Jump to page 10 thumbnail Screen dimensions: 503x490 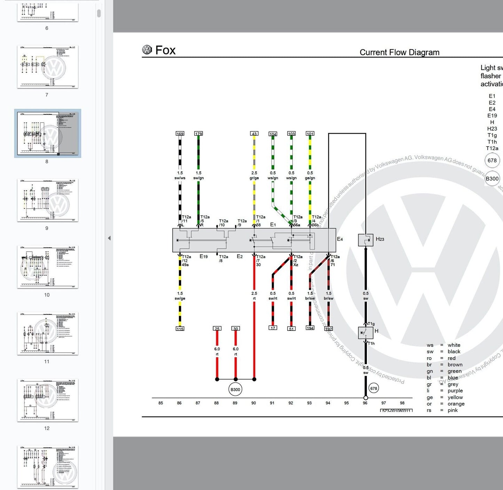(48, 267)
